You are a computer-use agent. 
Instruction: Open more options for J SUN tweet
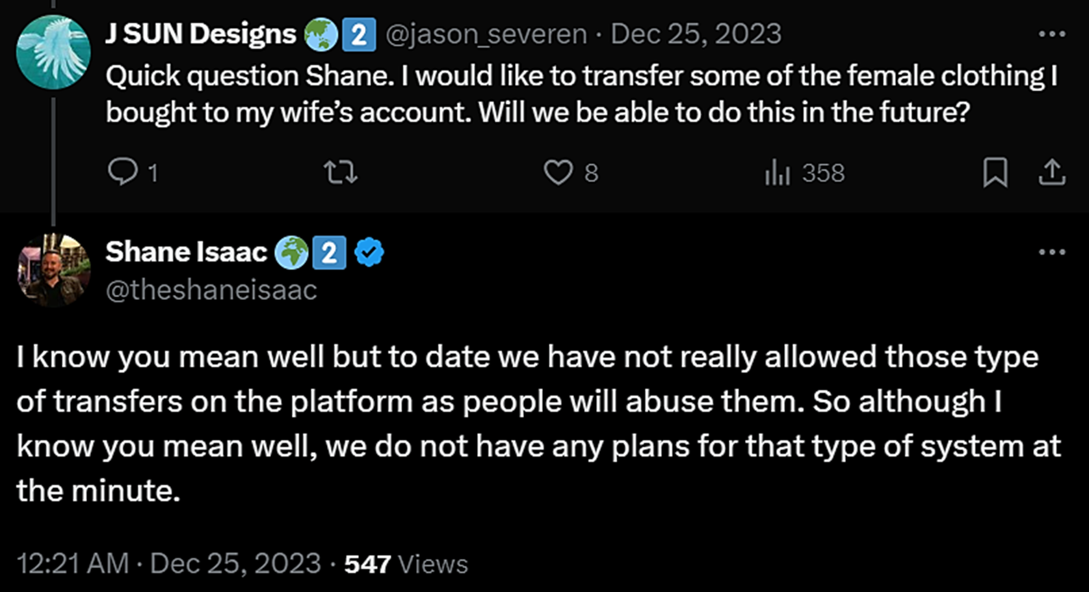point(1051,34)
